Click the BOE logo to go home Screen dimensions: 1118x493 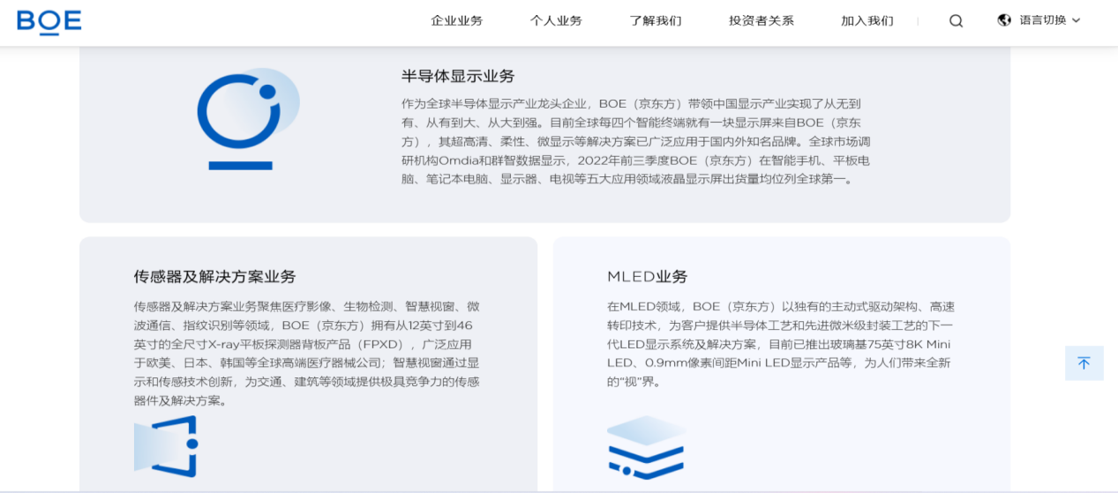[x=49, y=21]
